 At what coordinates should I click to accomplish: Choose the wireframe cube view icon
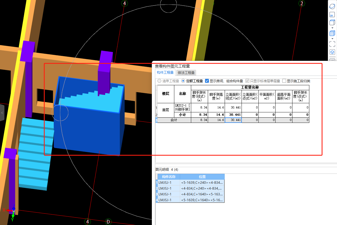click(332, 23)
